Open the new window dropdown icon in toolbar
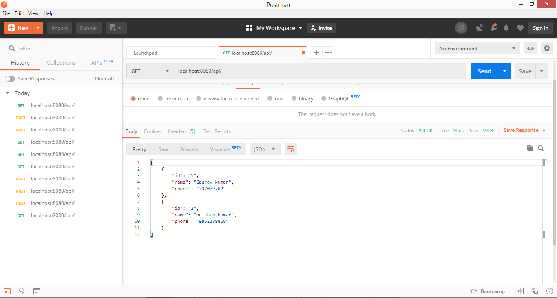The image size is (557, 298). tap(116, 28)
